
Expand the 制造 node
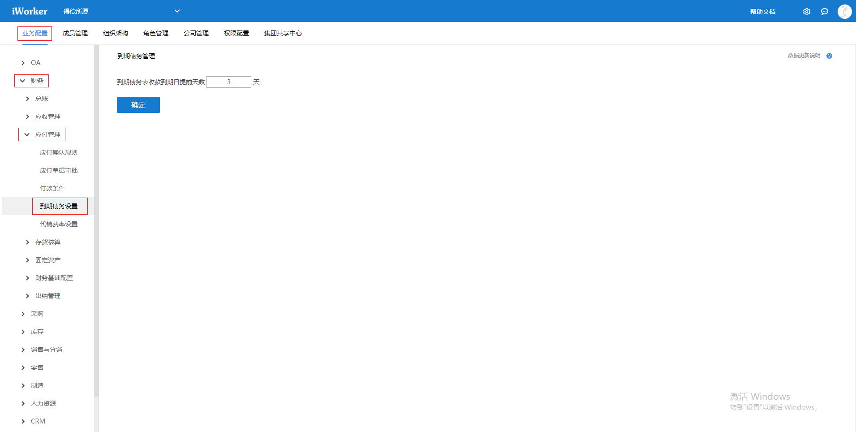23,385
